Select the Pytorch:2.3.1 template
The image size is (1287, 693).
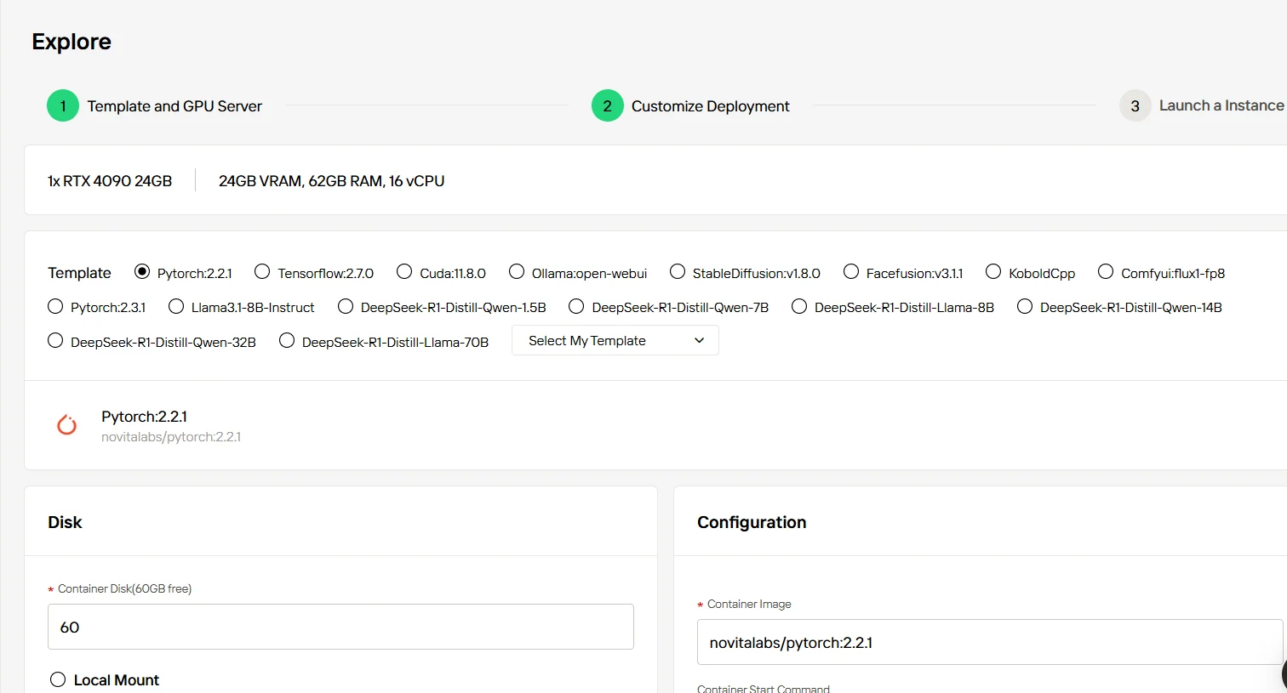[x=55, y=306]
